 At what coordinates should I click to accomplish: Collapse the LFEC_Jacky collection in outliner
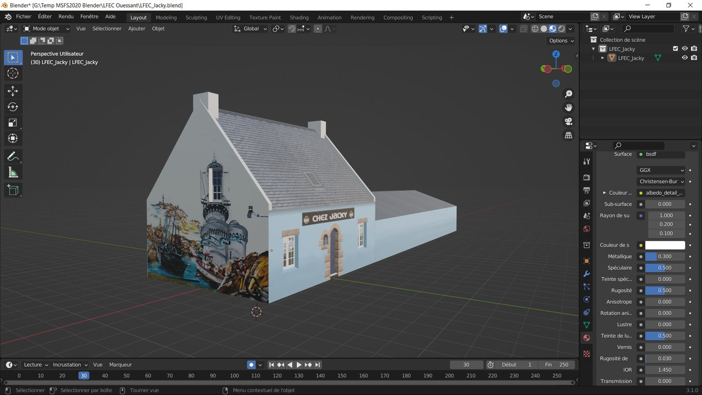click(x=593, y=49)
